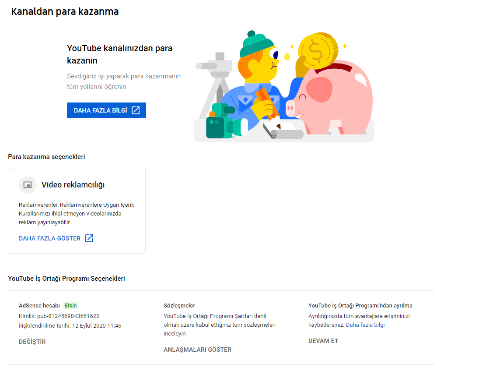
Task: Click the AdSense hesabı label
Action: 39,306
